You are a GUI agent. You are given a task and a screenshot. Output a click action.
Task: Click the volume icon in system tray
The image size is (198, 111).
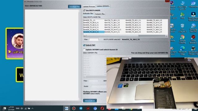tap(22, 108)
